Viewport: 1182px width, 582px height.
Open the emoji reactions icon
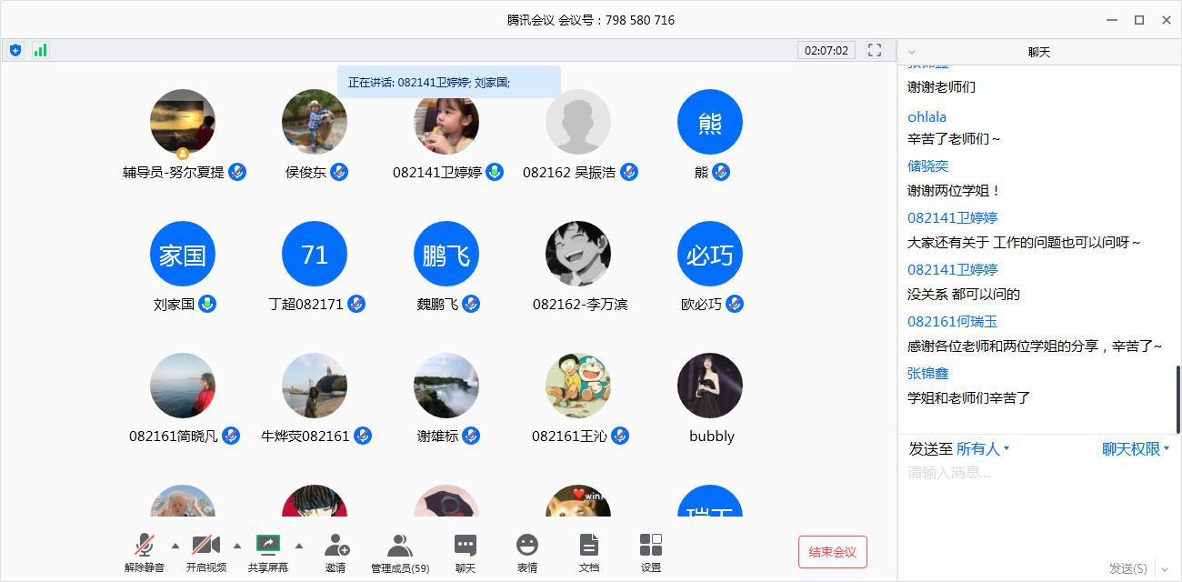tap(526, 552)
